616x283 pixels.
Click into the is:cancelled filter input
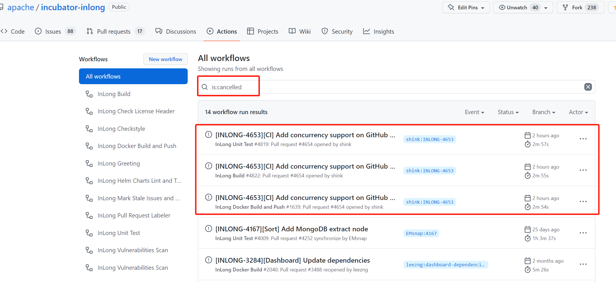click(x=396, y=87)
